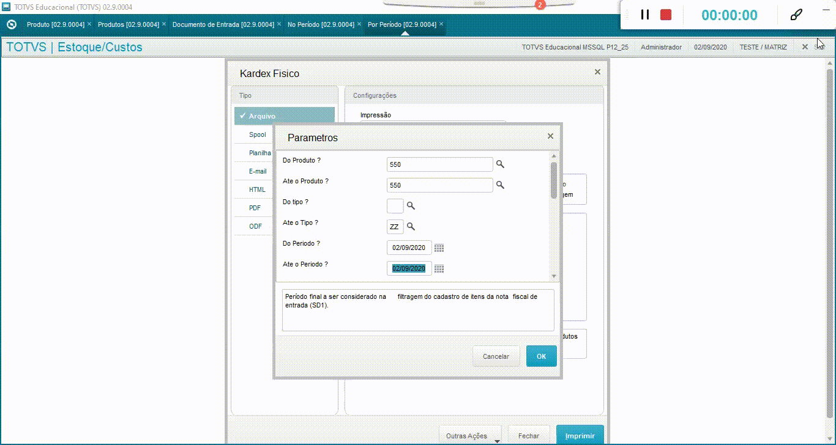Close the Parametros dialog
Screen dimensions: 836x445
pyautogui.click(x=550, y=136)
